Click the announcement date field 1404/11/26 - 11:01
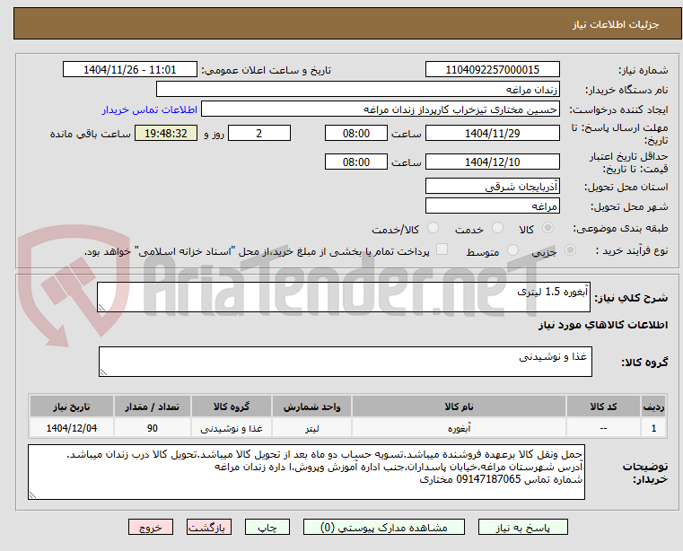This screenshot has height=551, width=683. click(130, 70)
